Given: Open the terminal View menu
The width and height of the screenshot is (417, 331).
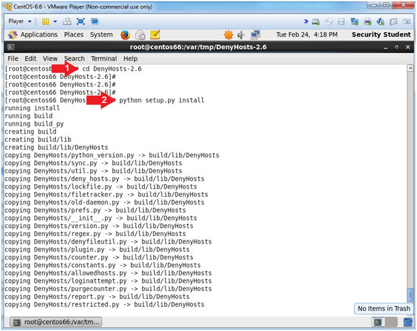Looking at the screenshot, I should tap(50, 59).
